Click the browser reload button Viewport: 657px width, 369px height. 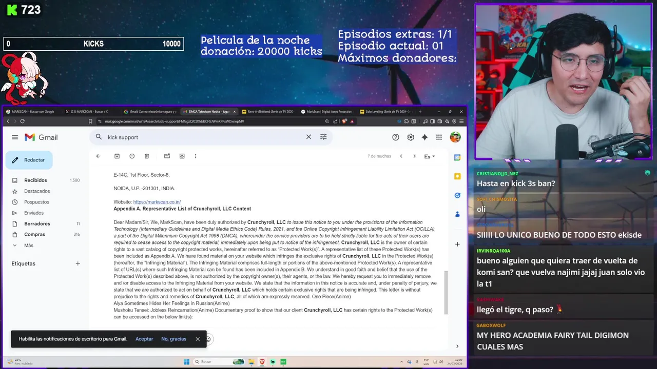tap(23, 121)
